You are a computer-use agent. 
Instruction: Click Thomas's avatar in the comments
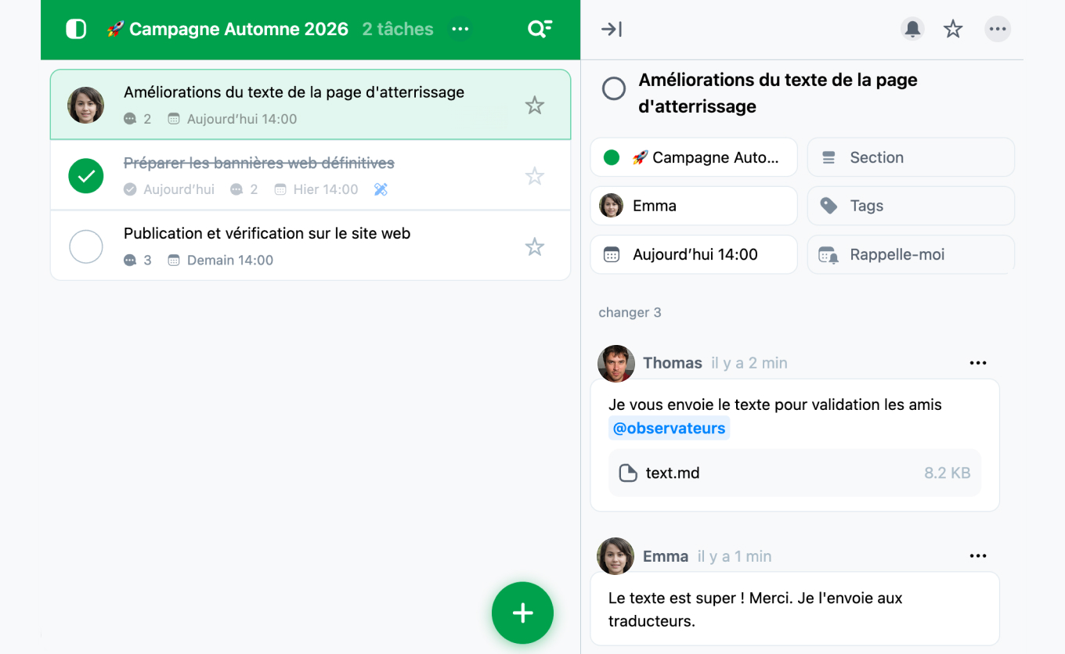click(616, 364)
